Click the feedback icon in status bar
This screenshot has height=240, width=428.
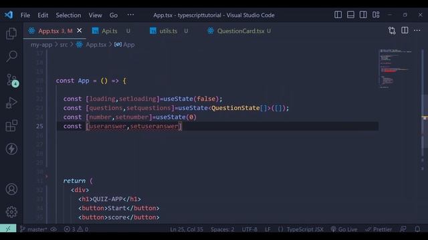point(403,229)
